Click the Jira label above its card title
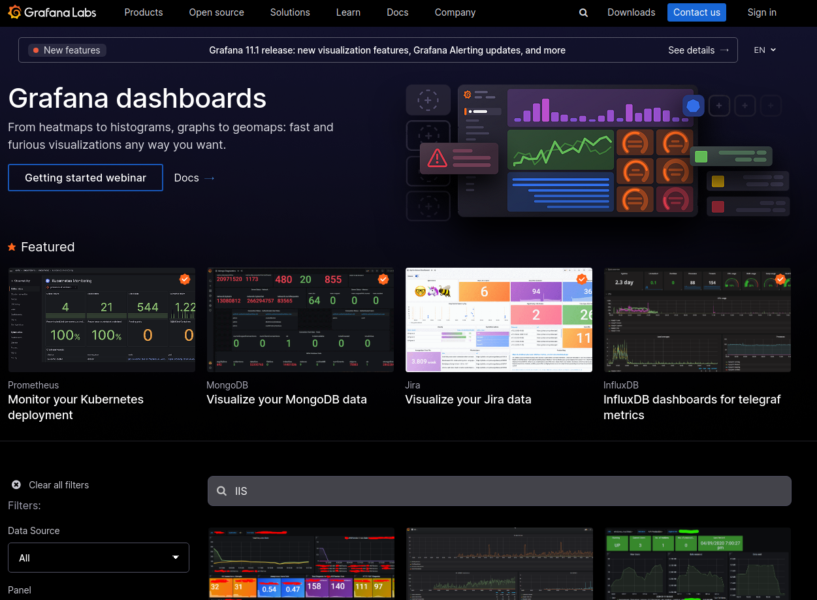Screen dimensions: 817x600 pyautogui.click(x=413, y=385)
